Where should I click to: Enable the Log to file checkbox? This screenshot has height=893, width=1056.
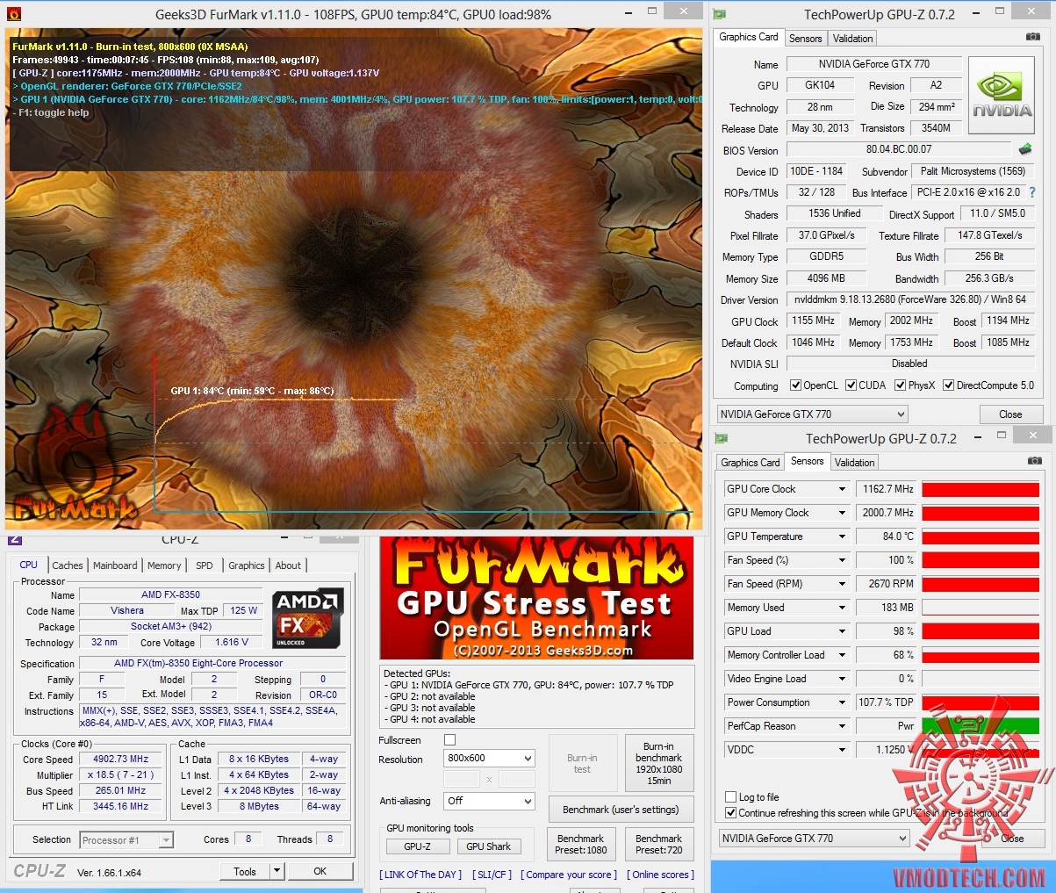tap(730, 797)
